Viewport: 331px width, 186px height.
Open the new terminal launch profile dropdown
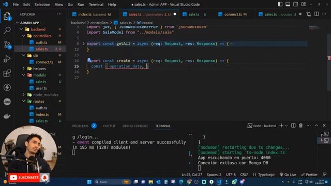click(286, 126)
